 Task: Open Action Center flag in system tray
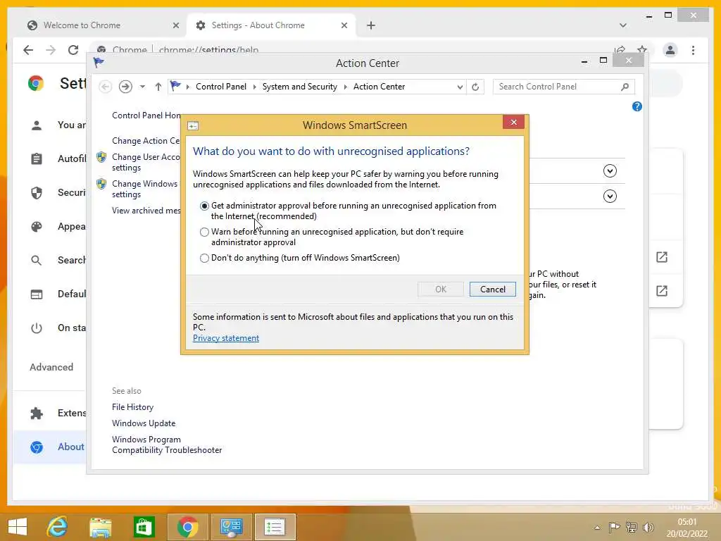click(614, 527)
